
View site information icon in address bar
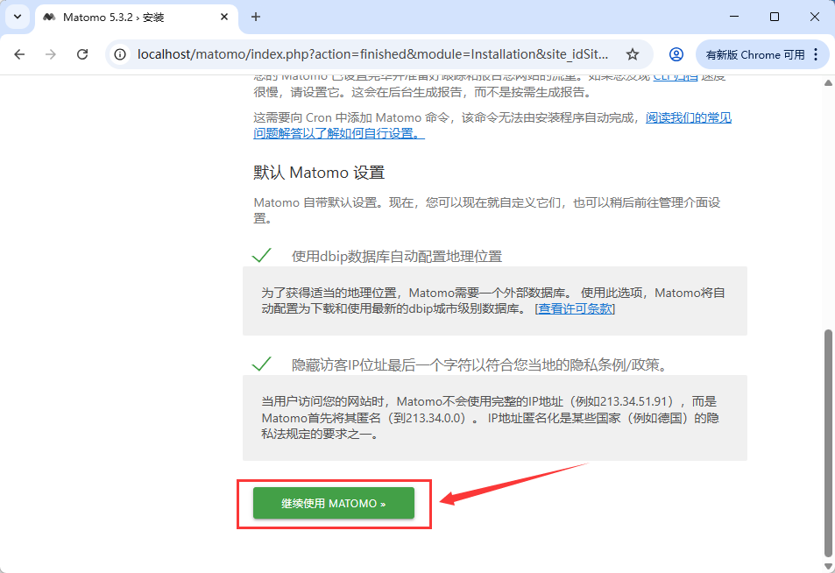(x=120, y=54)
